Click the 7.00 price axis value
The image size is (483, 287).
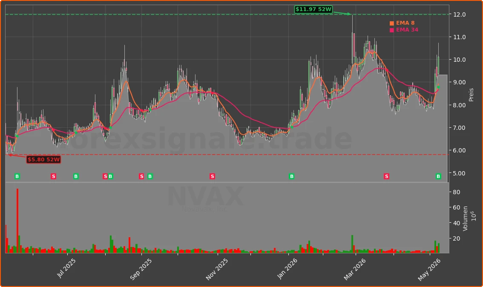[x=459, y=128]
